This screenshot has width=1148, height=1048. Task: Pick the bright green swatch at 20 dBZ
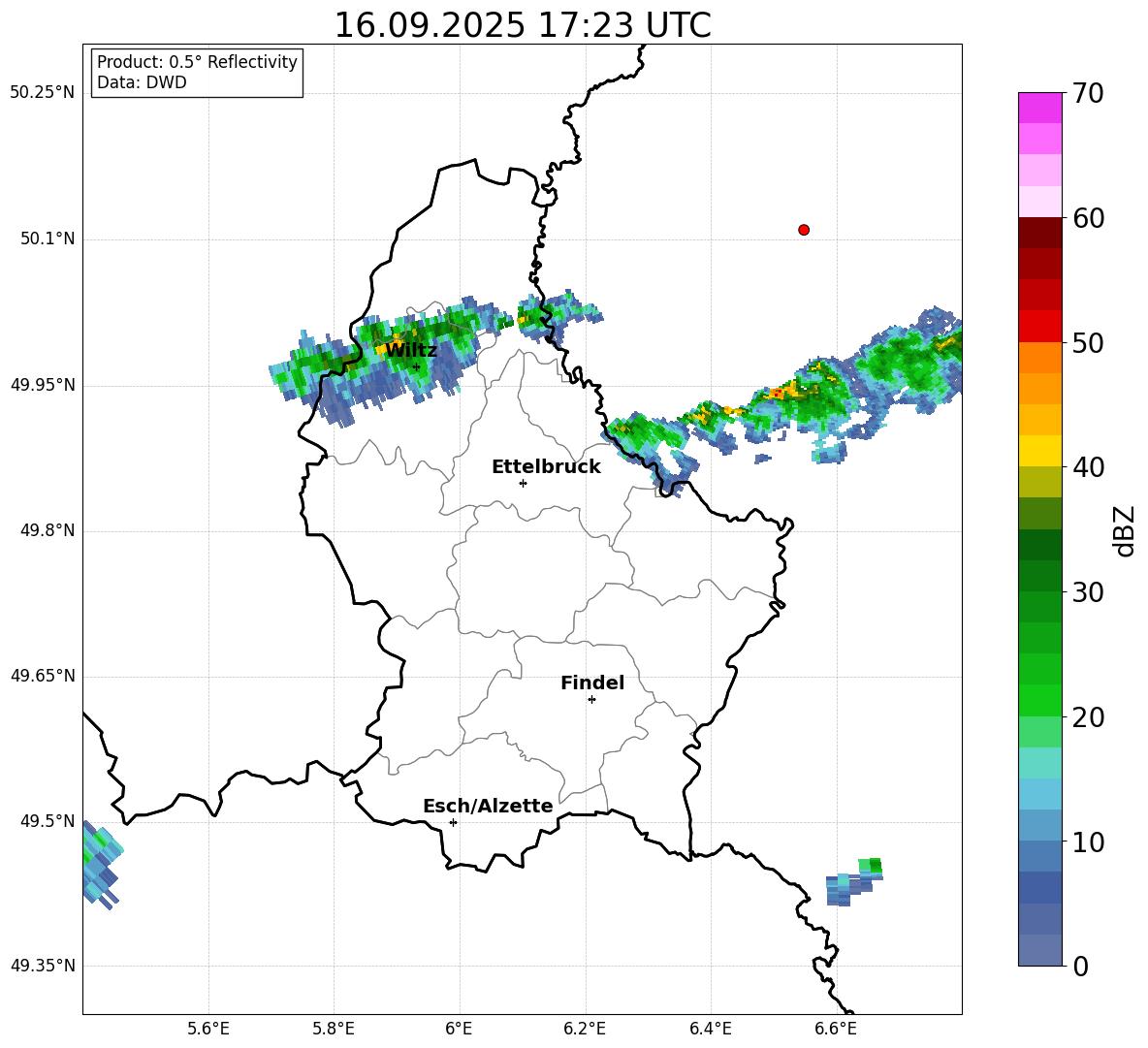pyautogui.click(x=1039, y=700)
